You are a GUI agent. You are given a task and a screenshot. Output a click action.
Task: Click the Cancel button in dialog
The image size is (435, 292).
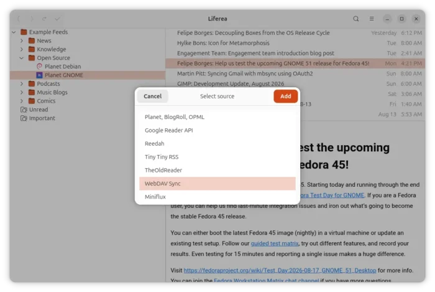click(153, 96)
